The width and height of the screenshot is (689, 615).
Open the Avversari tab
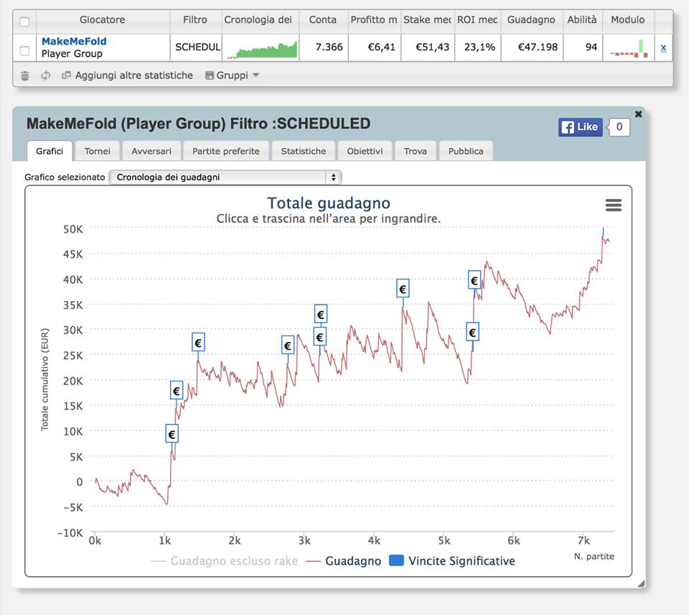[x=151, y=151]
